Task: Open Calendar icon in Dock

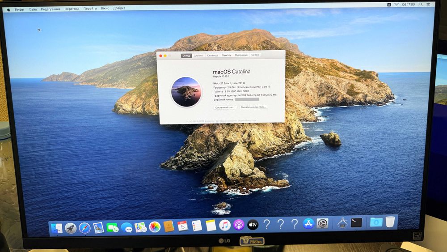Action: (x=183, y=226)
